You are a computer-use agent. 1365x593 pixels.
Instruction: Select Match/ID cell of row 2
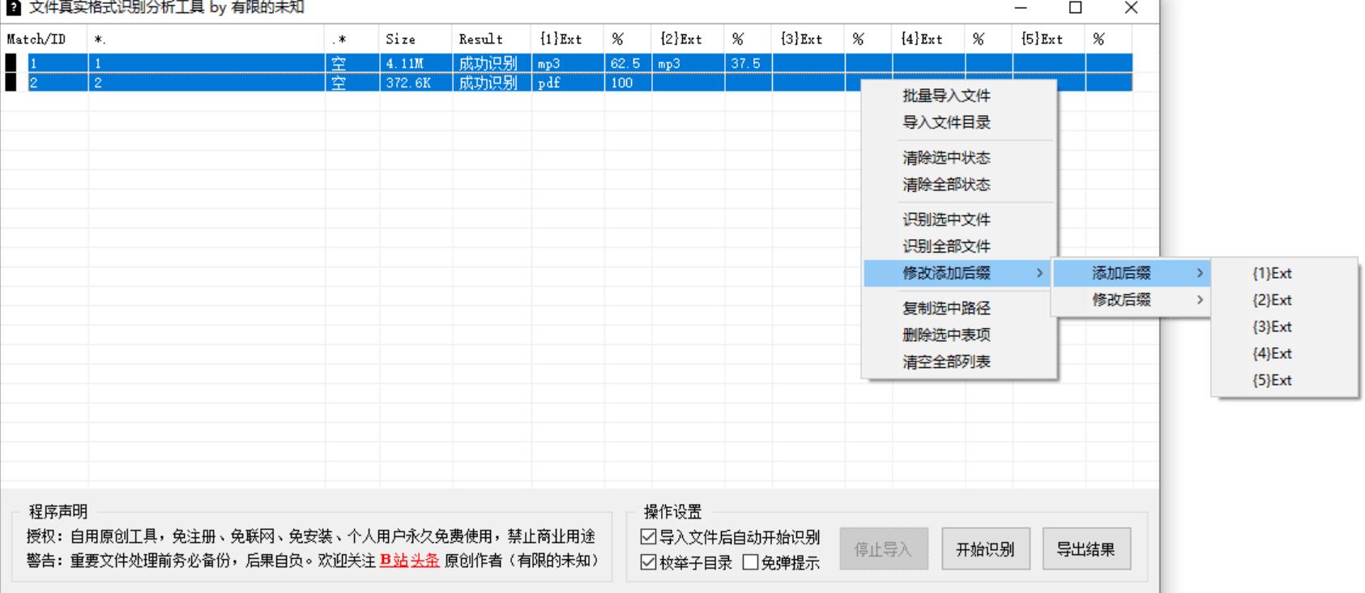58,83
